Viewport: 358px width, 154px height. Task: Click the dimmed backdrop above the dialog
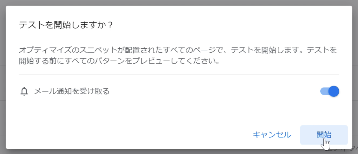point(179,3)
